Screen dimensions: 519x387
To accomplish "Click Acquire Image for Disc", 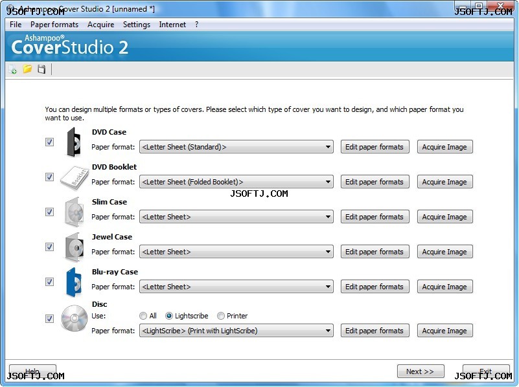I will point(445,331).
